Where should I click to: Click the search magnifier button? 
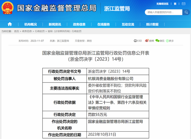click(x=186, y=12)
